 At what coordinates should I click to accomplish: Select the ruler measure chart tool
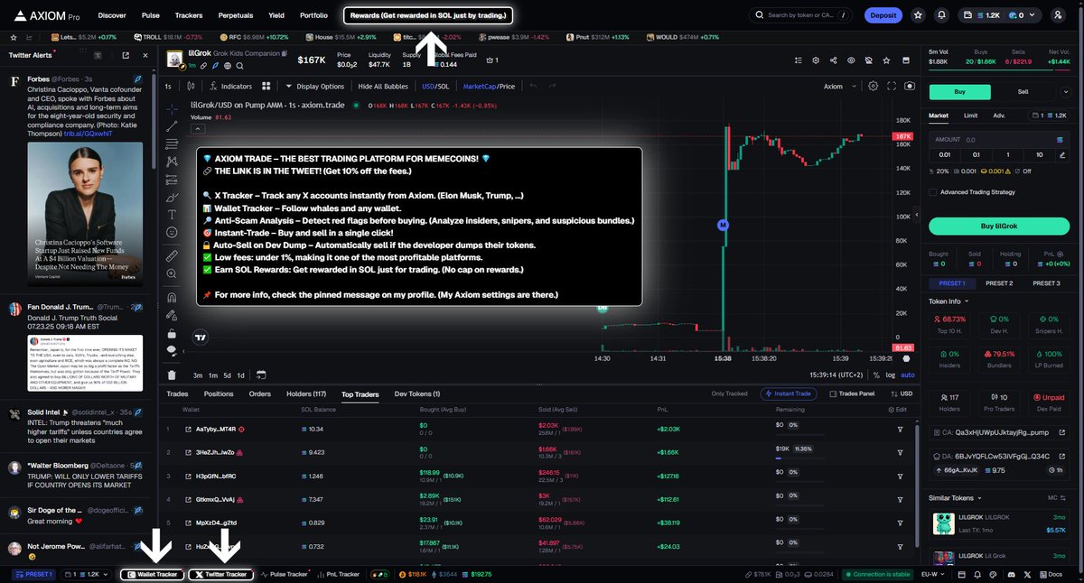click(172, 256)
